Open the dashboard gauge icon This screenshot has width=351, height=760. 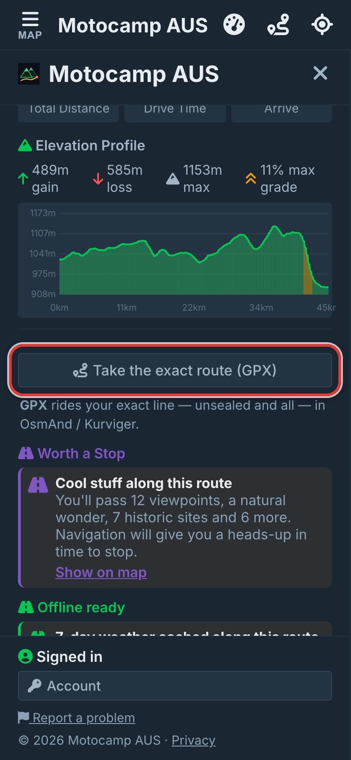click(x=234, y=25)
